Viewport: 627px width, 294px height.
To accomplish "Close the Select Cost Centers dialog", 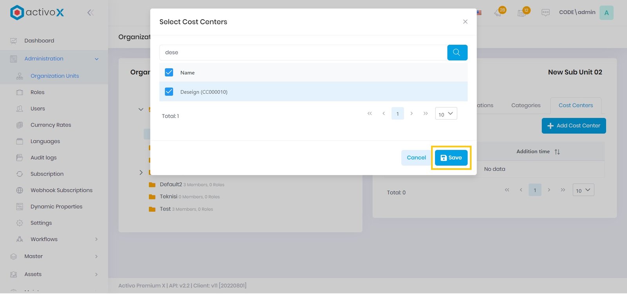I will click(x=465, y=22).
